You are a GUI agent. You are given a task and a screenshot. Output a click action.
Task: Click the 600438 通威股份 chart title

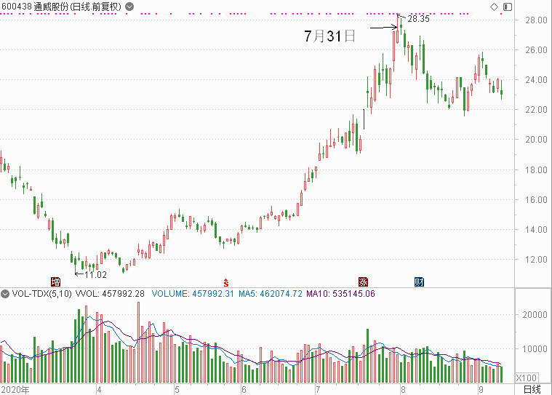[61, 7]
